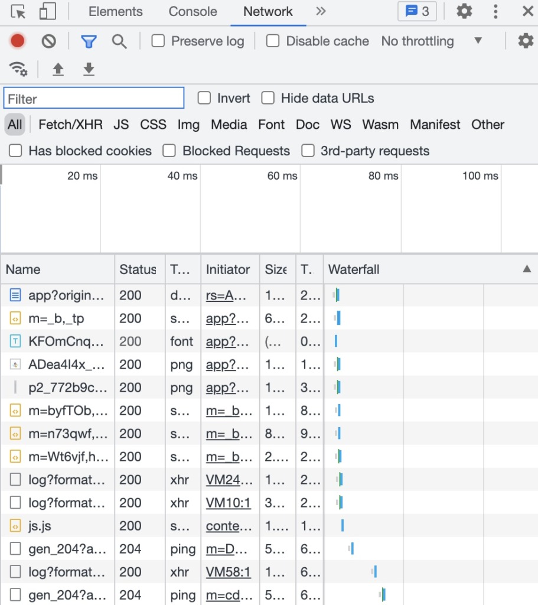Viewport: 538px width, 605px height.
Task: Stop recording the network log
Action: 17,41
